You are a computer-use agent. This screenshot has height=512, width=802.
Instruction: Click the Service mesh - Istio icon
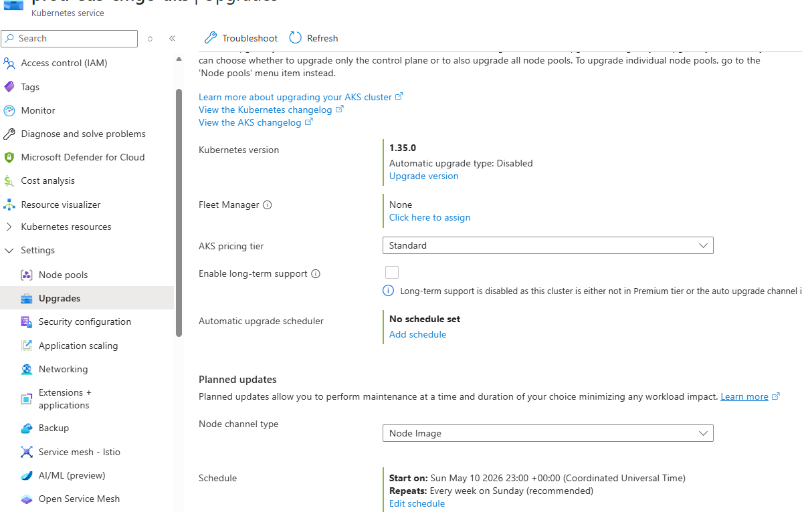[x=27, y=453]
